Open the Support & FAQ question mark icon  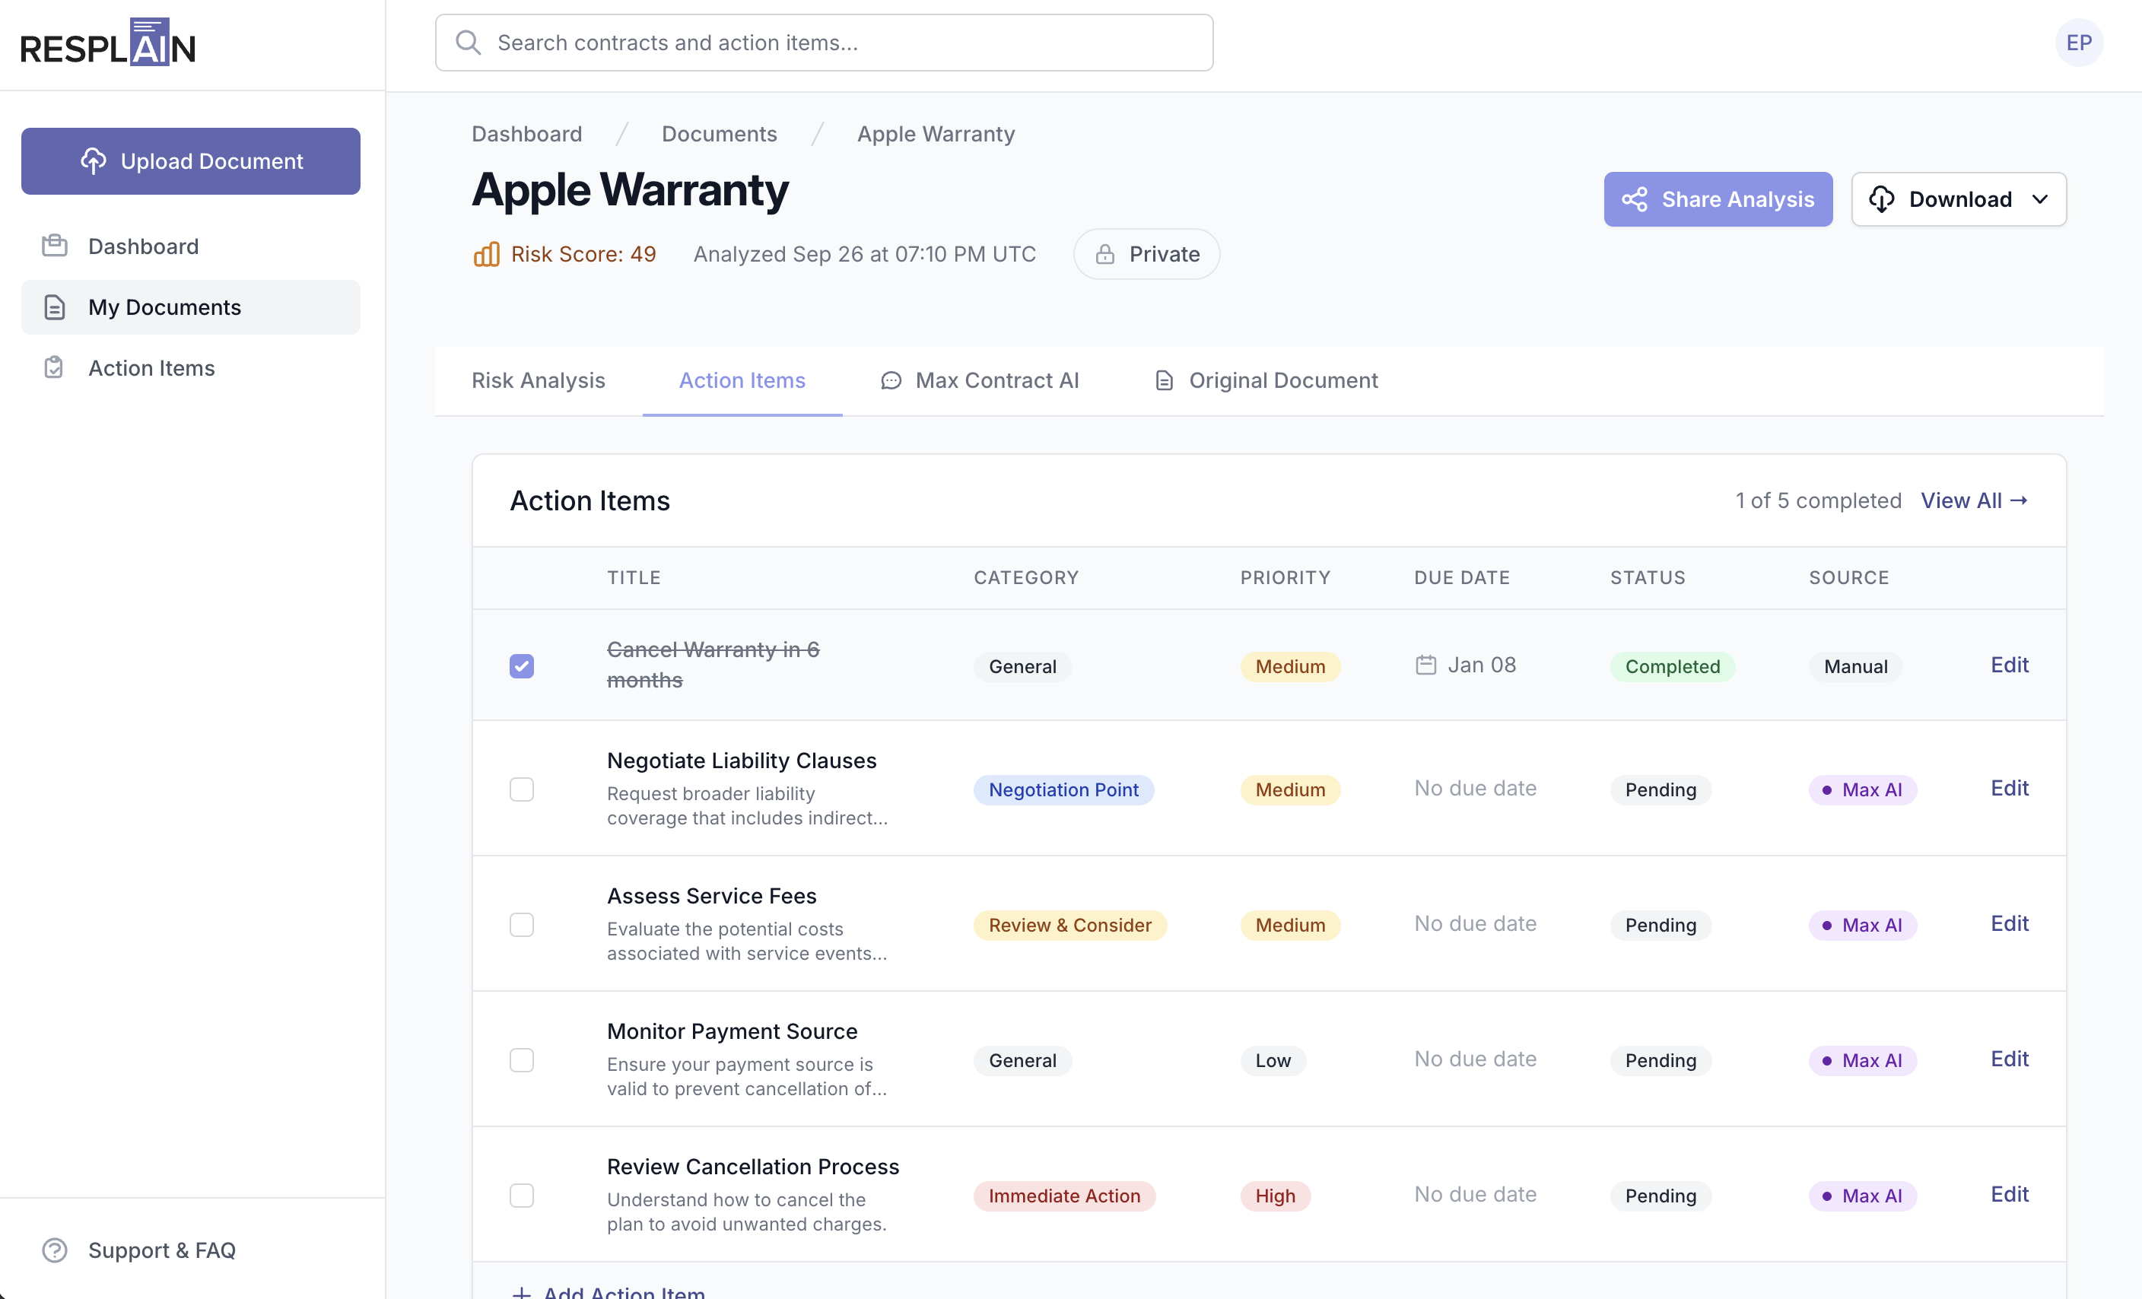click(x=54, y=1250)
